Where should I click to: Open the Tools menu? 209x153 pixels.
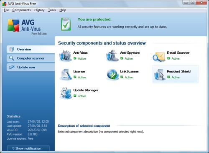(52, 10)
